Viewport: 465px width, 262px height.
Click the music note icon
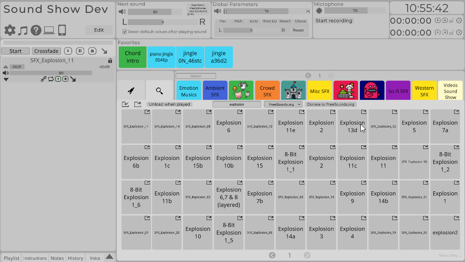[x=23, y=30]
